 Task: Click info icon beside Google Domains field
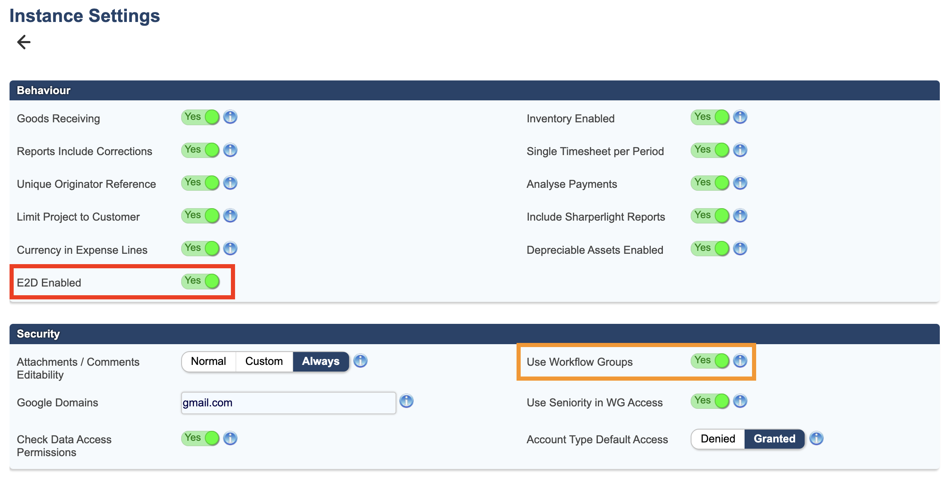click(x=406, y=401)
